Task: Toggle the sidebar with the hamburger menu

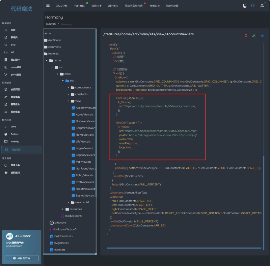Action: point(48,6)
